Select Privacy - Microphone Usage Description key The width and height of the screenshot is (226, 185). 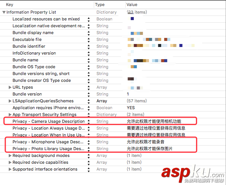48,142
